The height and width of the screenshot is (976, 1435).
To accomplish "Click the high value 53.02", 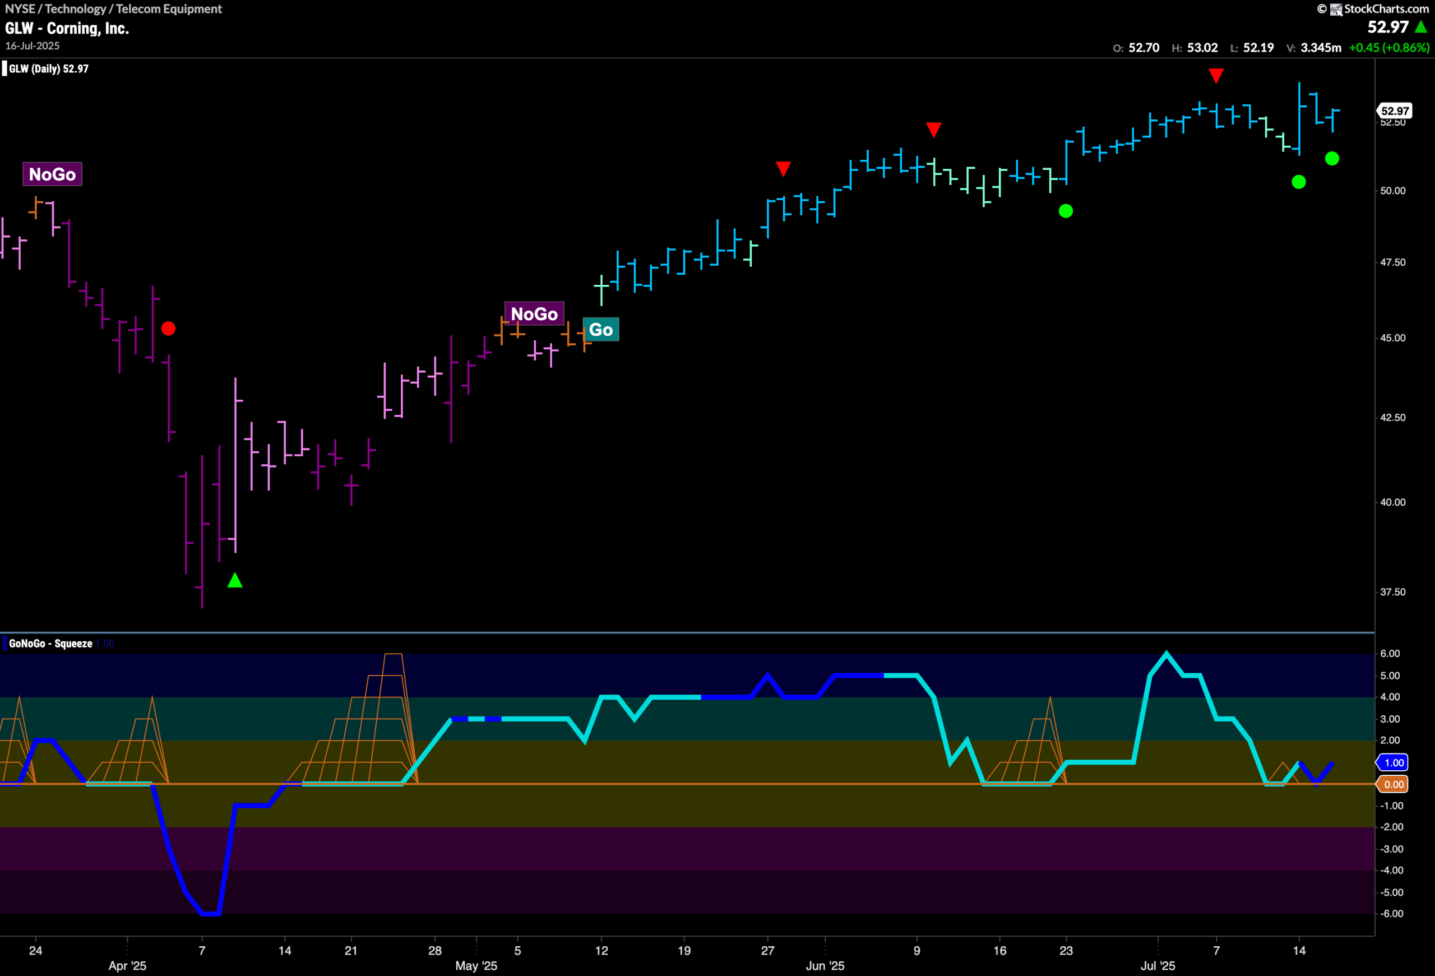I will pos(1202,48).
